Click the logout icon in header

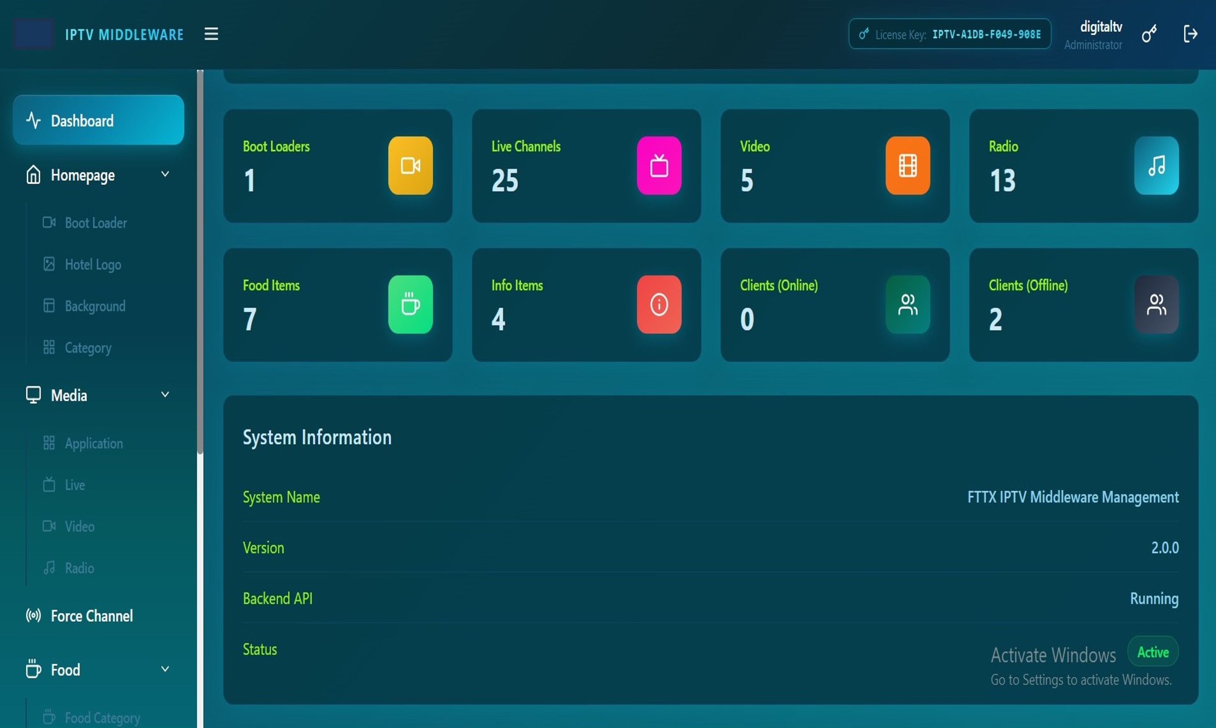tap(1191, 34)
